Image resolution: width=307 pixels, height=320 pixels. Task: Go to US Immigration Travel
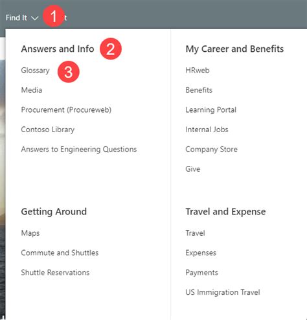coord(223,292)
